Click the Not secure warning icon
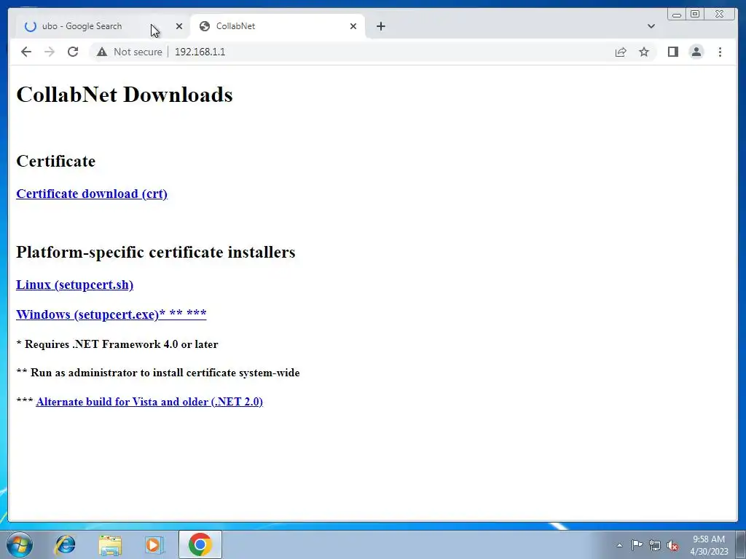 (x=102, y=52)
